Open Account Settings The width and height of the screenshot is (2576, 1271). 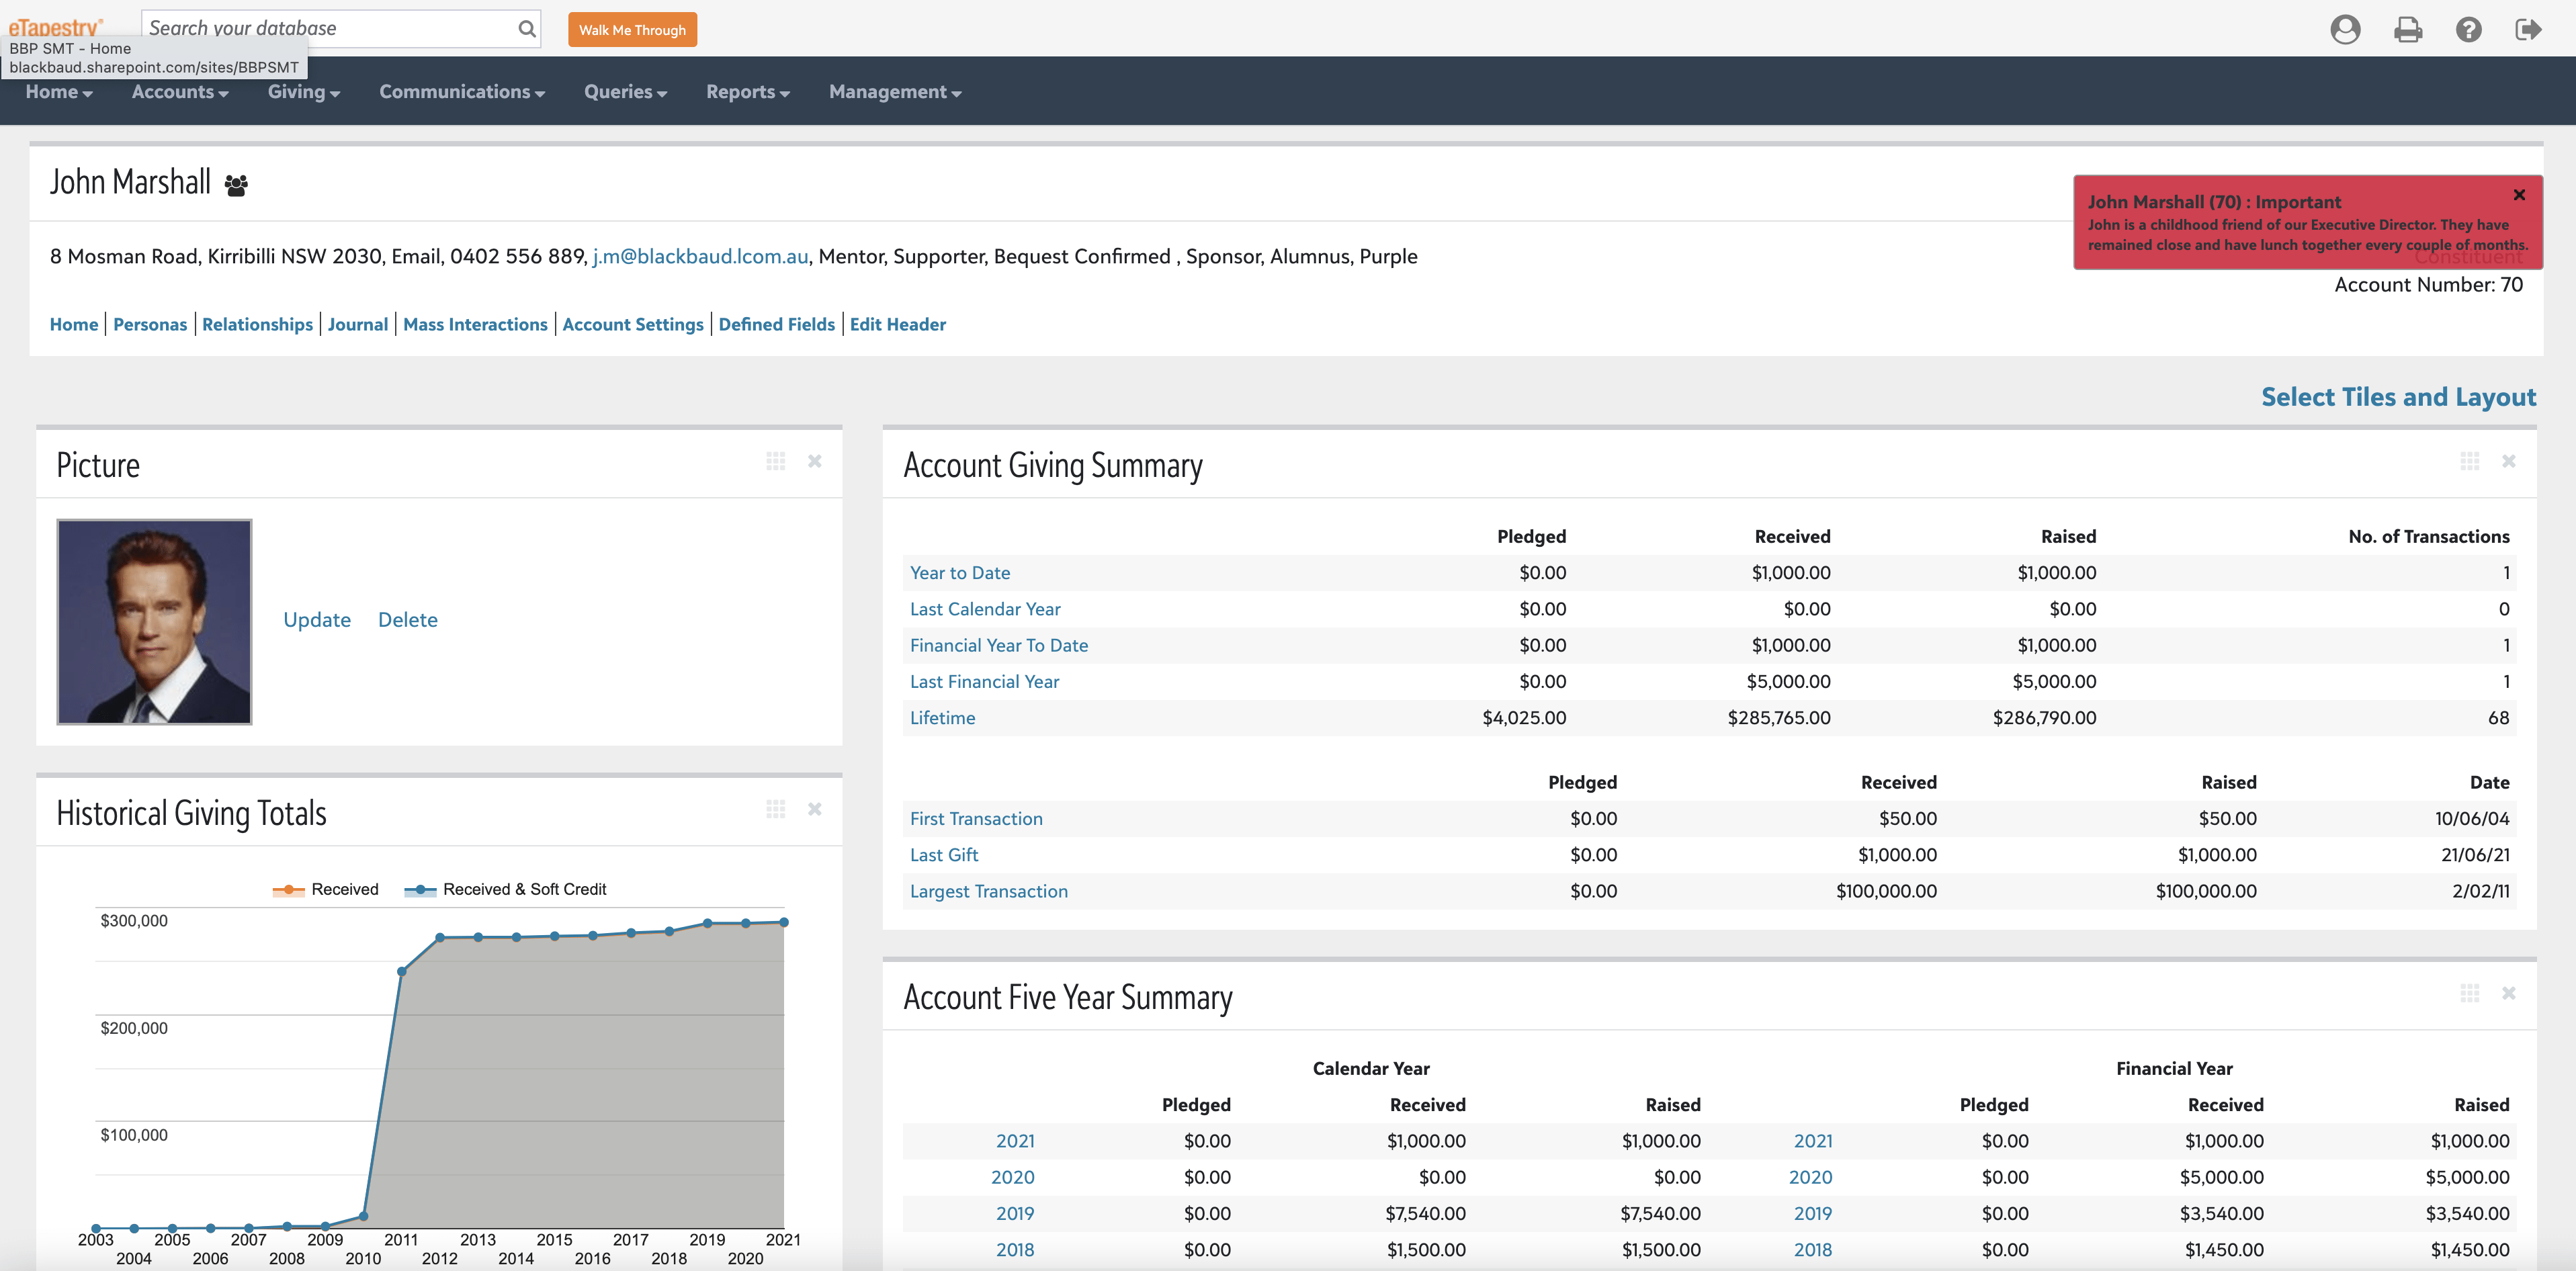coord(633,324)
